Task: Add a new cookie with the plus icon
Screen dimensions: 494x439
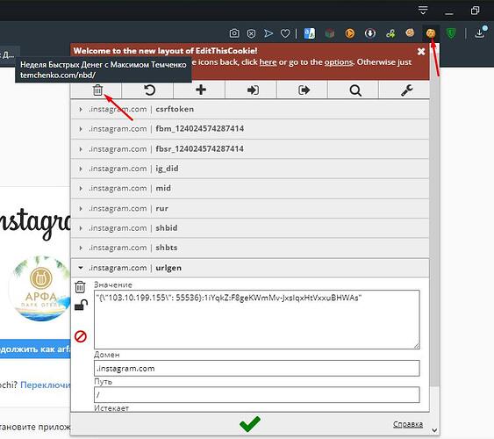Action: (201, 90)
